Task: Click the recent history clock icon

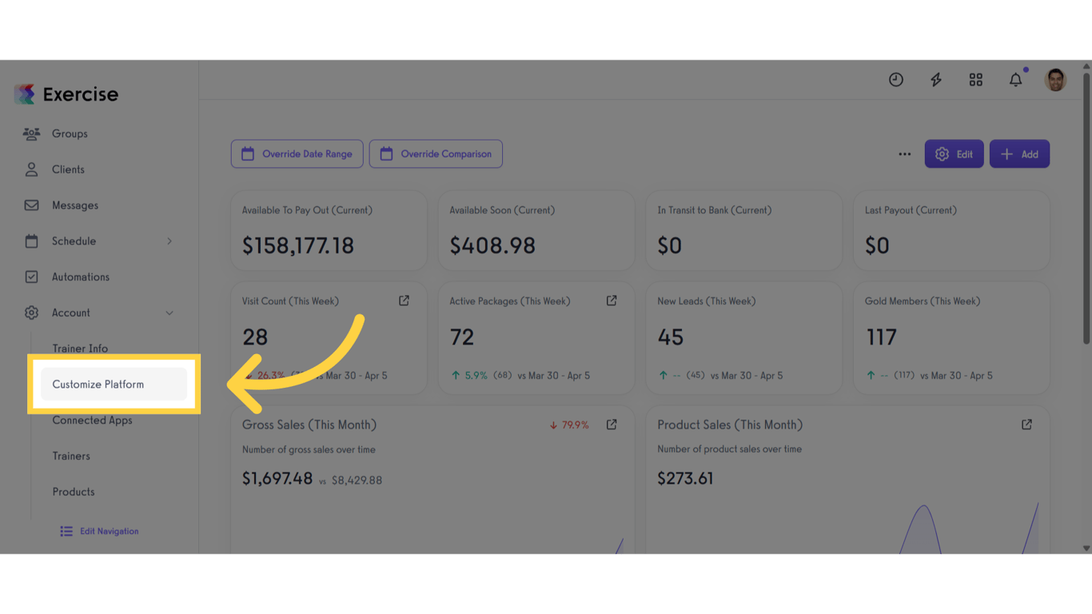Action: point(895,79)
